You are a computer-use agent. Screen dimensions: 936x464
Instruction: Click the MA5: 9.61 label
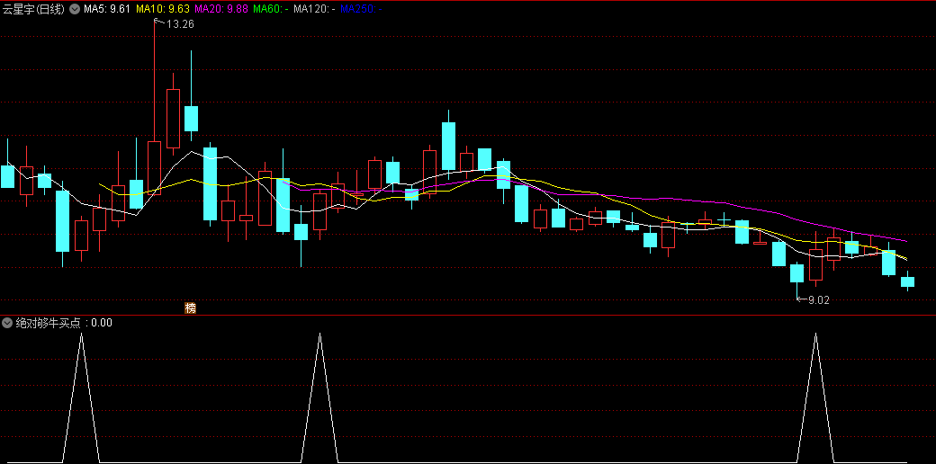coord(107,9)
